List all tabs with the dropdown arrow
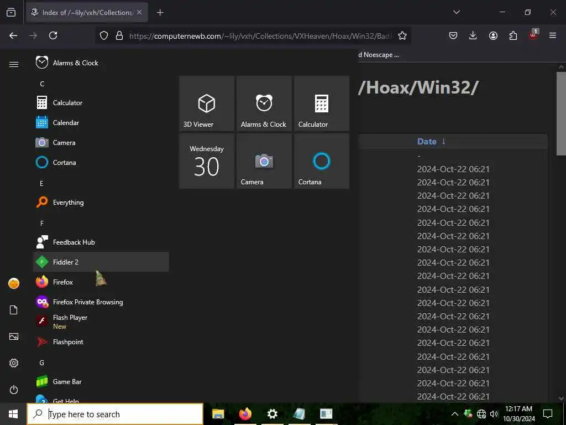This screenshot has width=566, height=425. 457,12
